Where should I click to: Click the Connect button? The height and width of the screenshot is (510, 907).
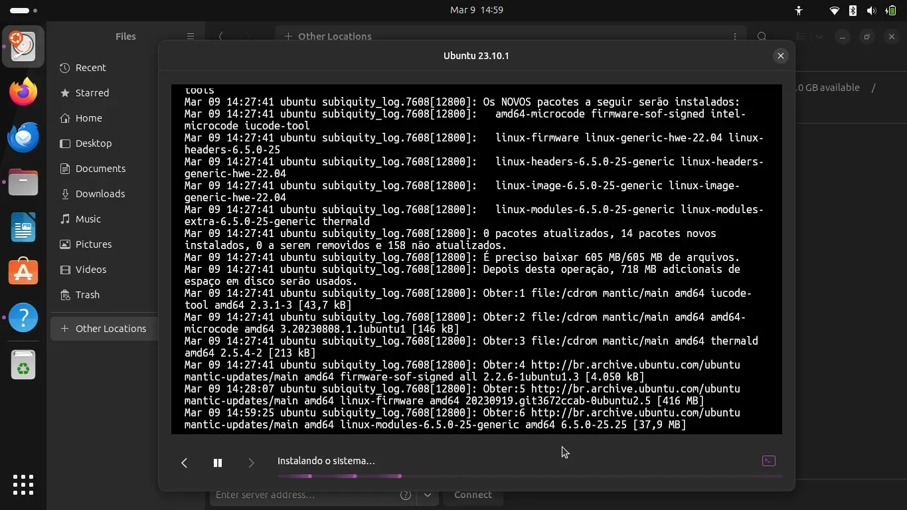(x=473, y=495)
